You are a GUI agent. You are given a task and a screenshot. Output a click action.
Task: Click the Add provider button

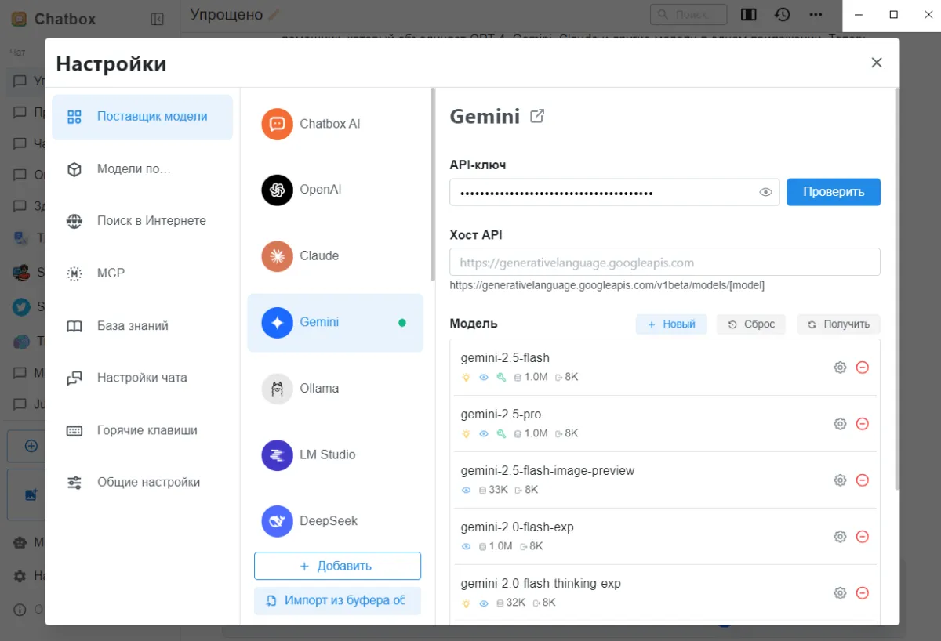337,566
